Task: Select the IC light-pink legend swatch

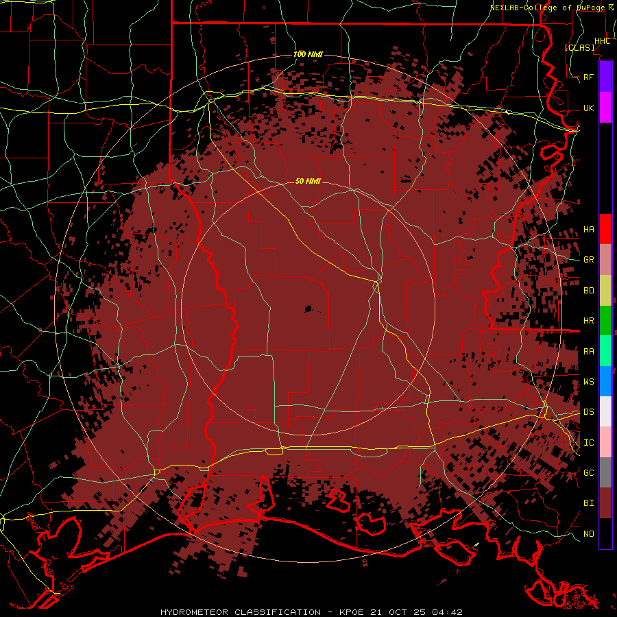Action: coord(605,442)
